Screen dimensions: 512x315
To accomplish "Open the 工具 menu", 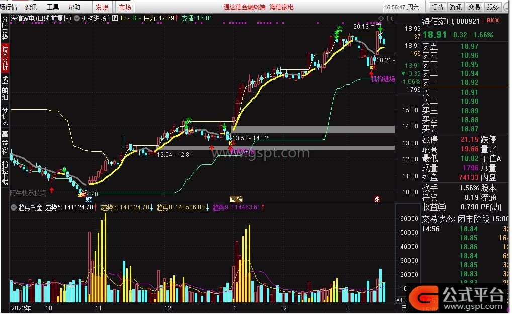I will (53, 7).
